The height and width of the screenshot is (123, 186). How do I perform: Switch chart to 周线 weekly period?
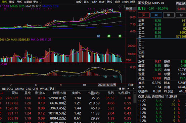click(x=12, y=2)
